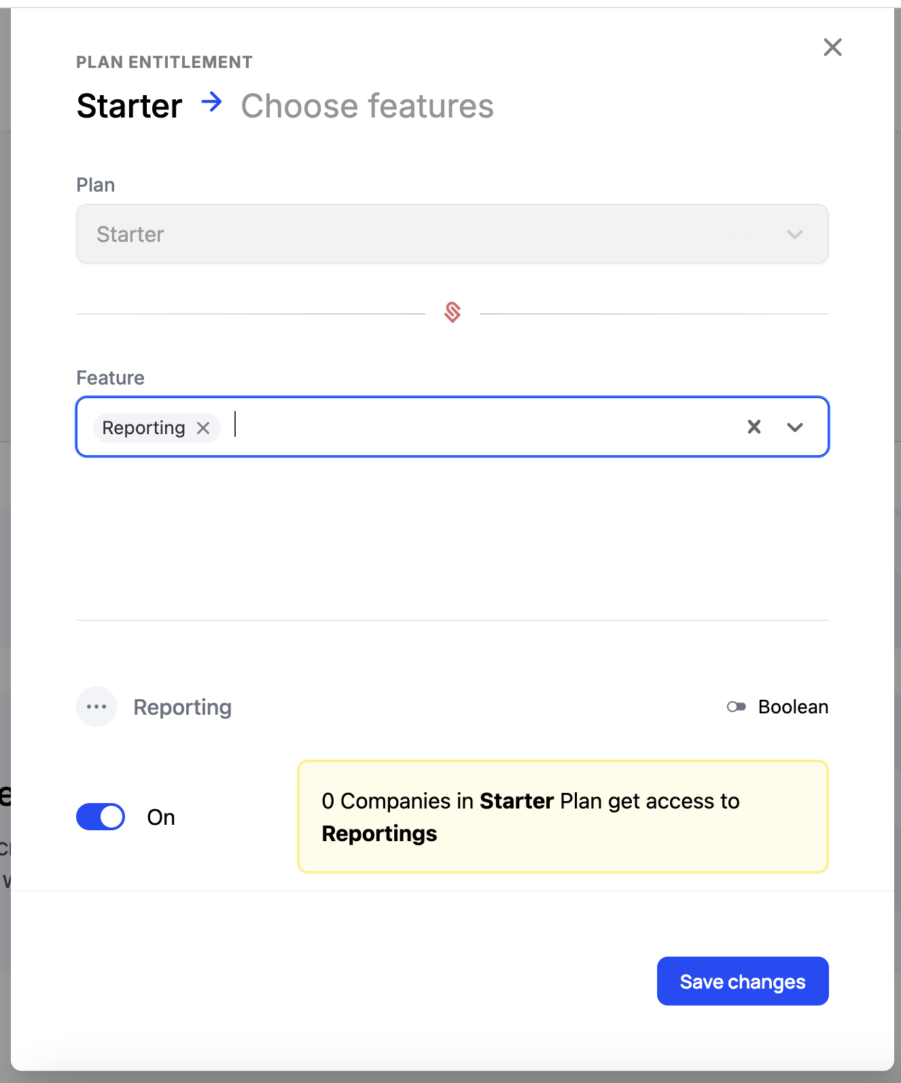Clear all selected features
The image size is (901, 1083).
pyautogui.click(x=754, y=427)
